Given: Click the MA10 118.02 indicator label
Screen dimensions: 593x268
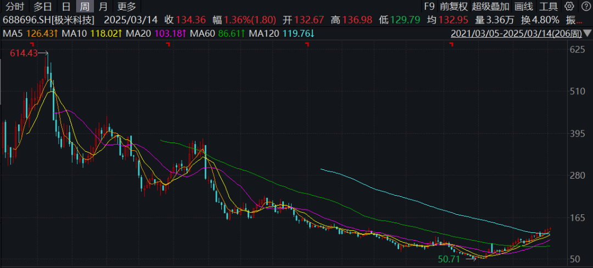Looking at the screenshot, I should click(92, 34).
